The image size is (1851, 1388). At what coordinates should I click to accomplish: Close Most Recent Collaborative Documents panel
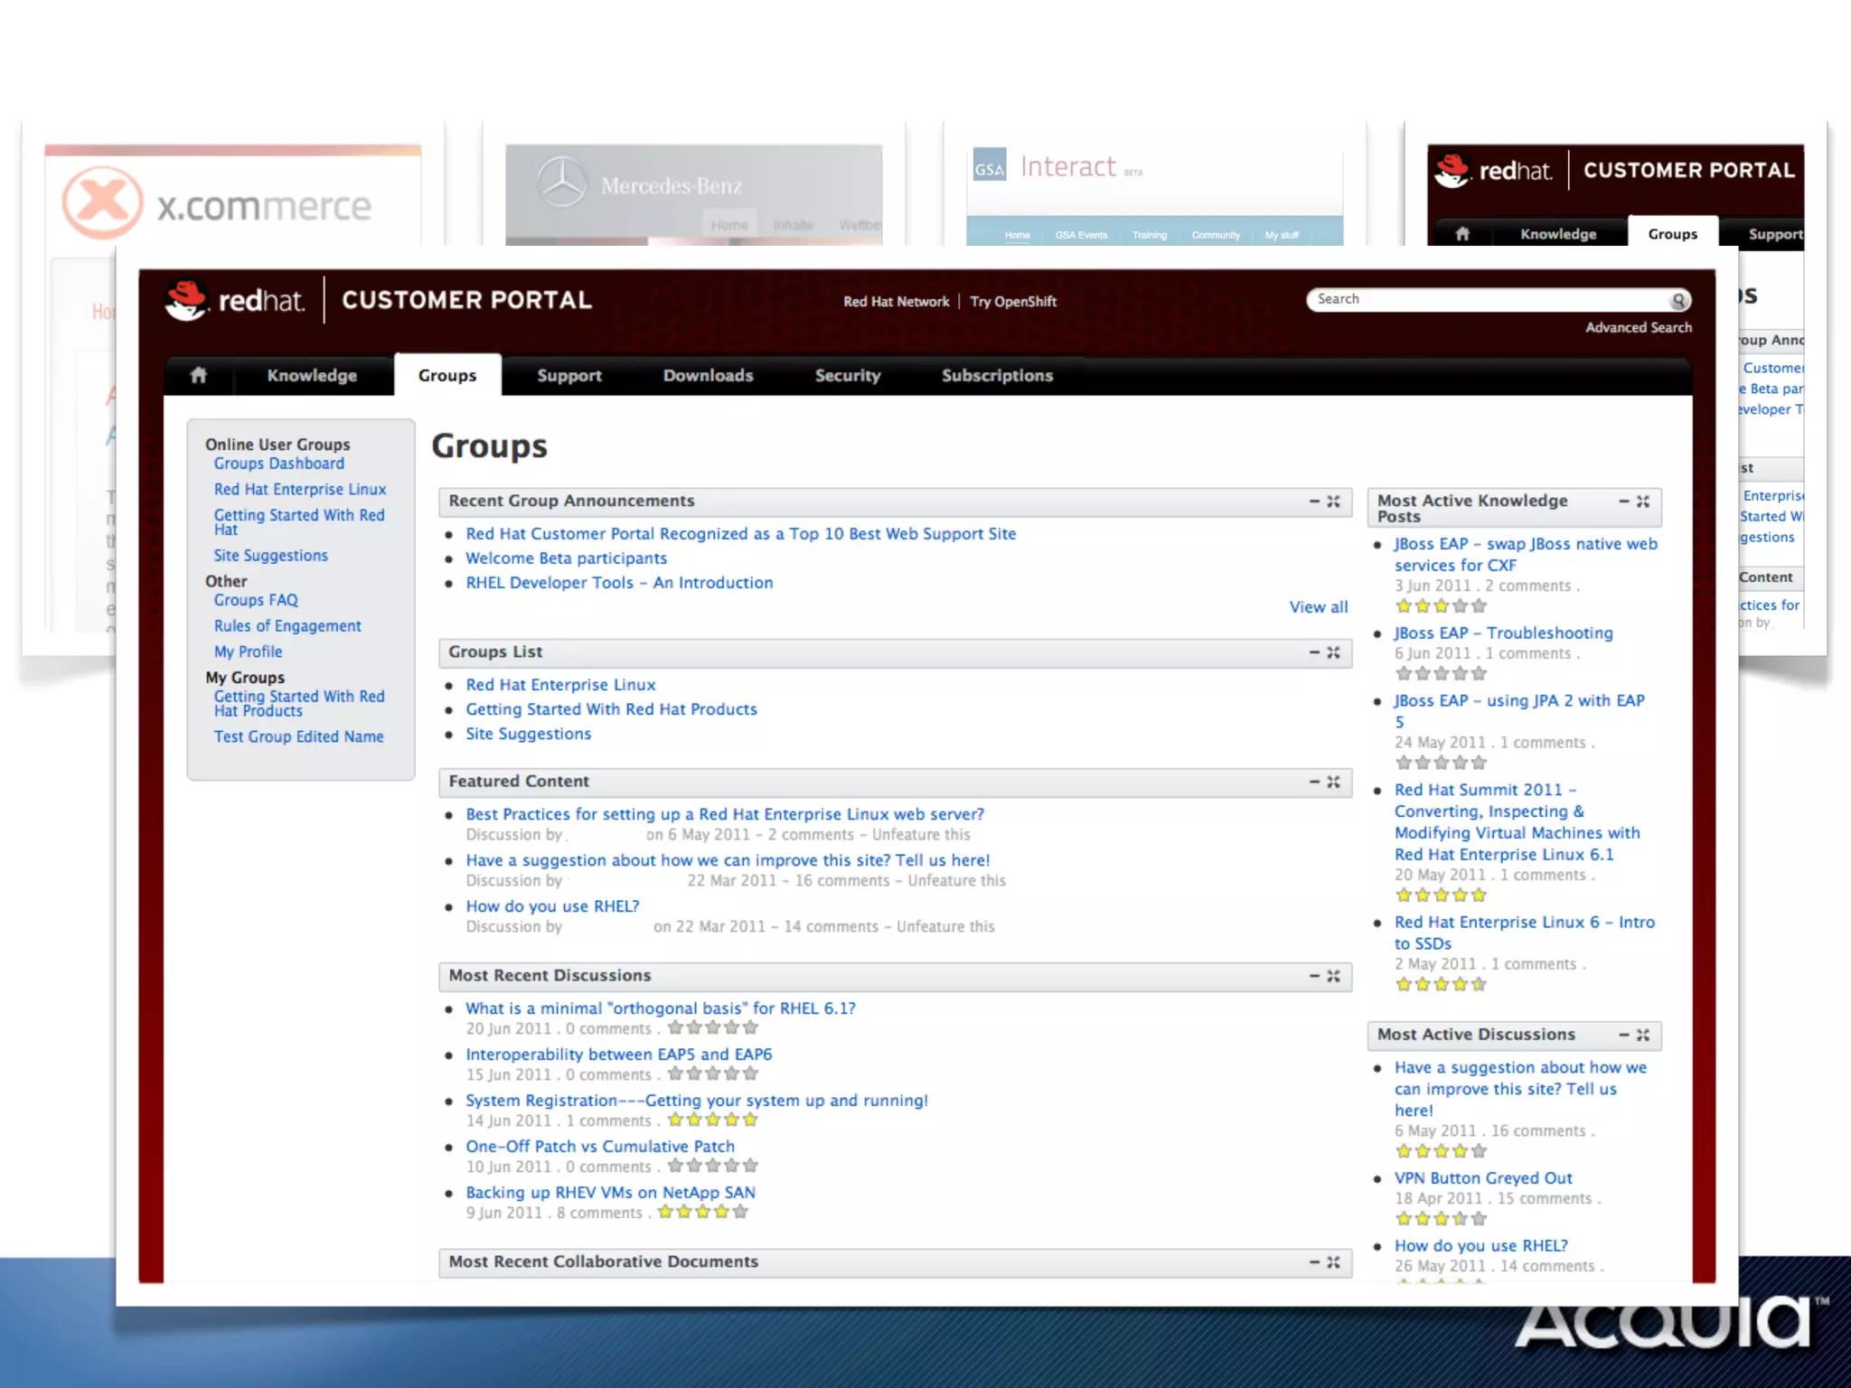1334,1262
